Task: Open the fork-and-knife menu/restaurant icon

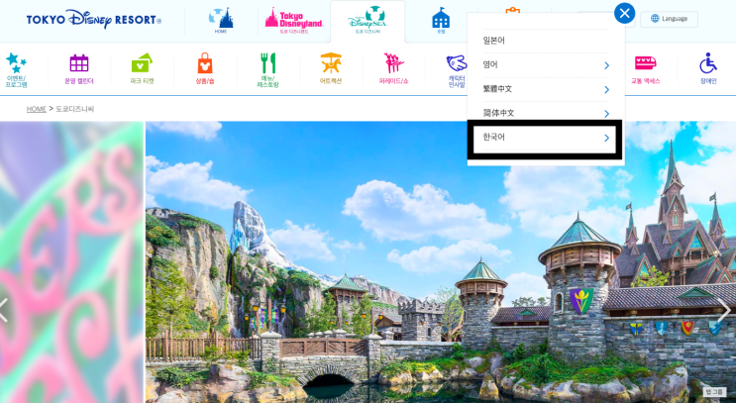Action: 268,70
